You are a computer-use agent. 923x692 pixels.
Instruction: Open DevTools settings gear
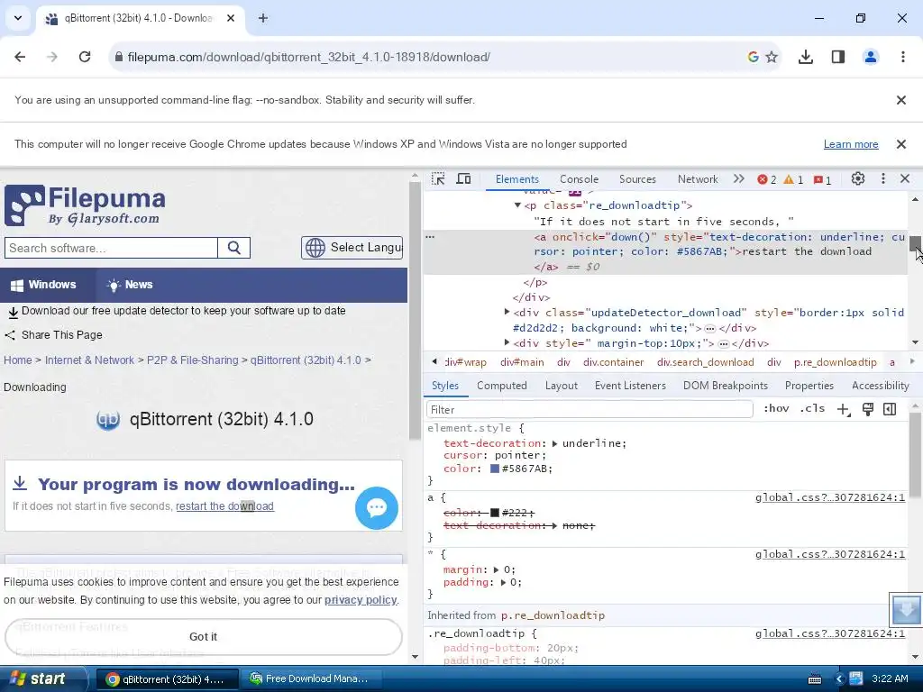[858, 179]
